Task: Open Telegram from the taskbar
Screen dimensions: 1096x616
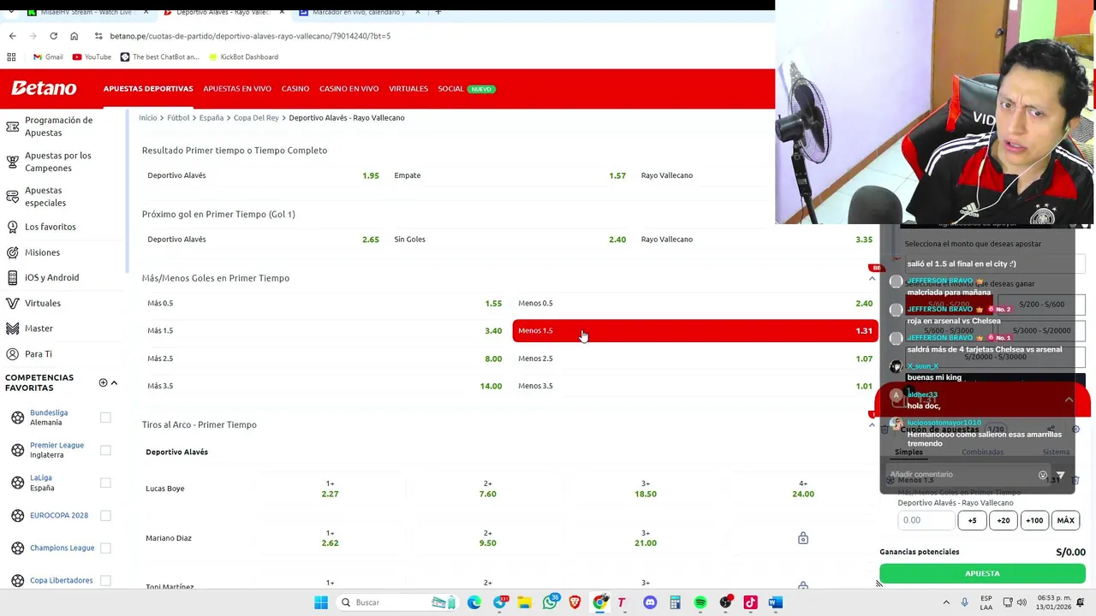Action: pyautogui.click(x=500, y=602)
